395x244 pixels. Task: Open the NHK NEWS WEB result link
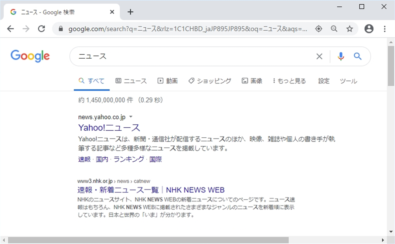(x=151, y=190)
